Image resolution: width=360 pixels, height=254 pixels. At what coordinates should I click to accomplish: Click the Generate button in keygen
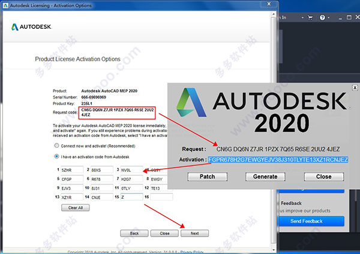pos(265,177)
